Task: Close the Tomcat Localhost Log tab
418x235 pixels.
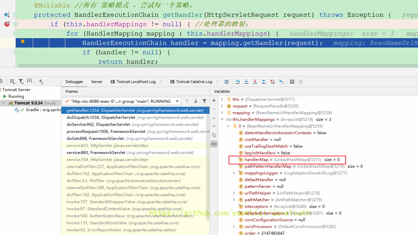Action: click(x=161, y=82)
